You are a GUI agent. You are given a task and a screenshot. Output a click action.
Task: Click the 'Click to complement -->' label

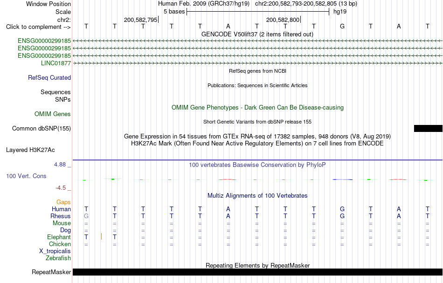click(x=38, y=27)
